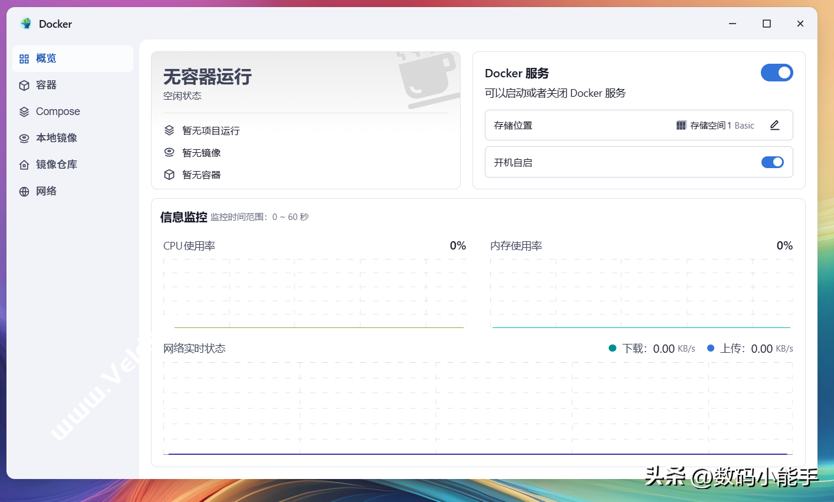Click the pencil icon to edit storage location
Image resolution: width=834 pixels, height=502 pixels.
tap(774, 125)
